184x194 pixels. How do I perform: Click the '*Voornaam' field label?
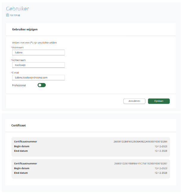17,47
